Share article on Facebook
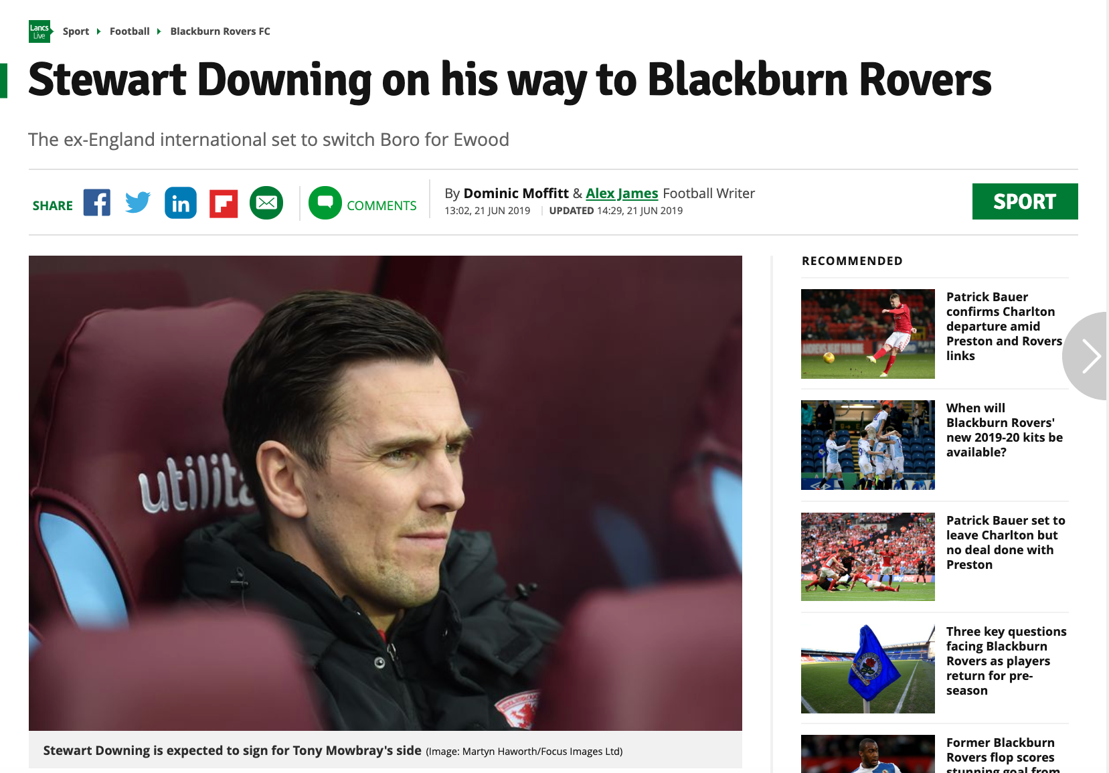The height and width of the screenshot is (773, 1109). [97, 203]
